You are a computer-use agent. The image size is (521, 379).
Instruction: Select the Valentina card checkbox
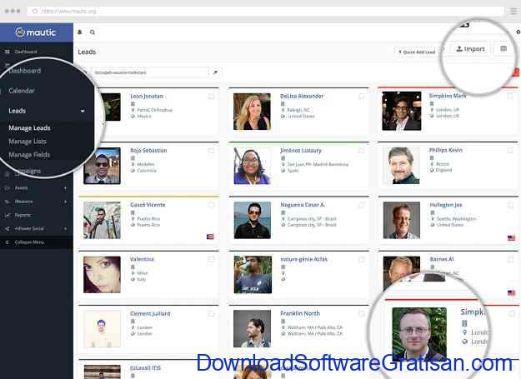click(211, 260)
